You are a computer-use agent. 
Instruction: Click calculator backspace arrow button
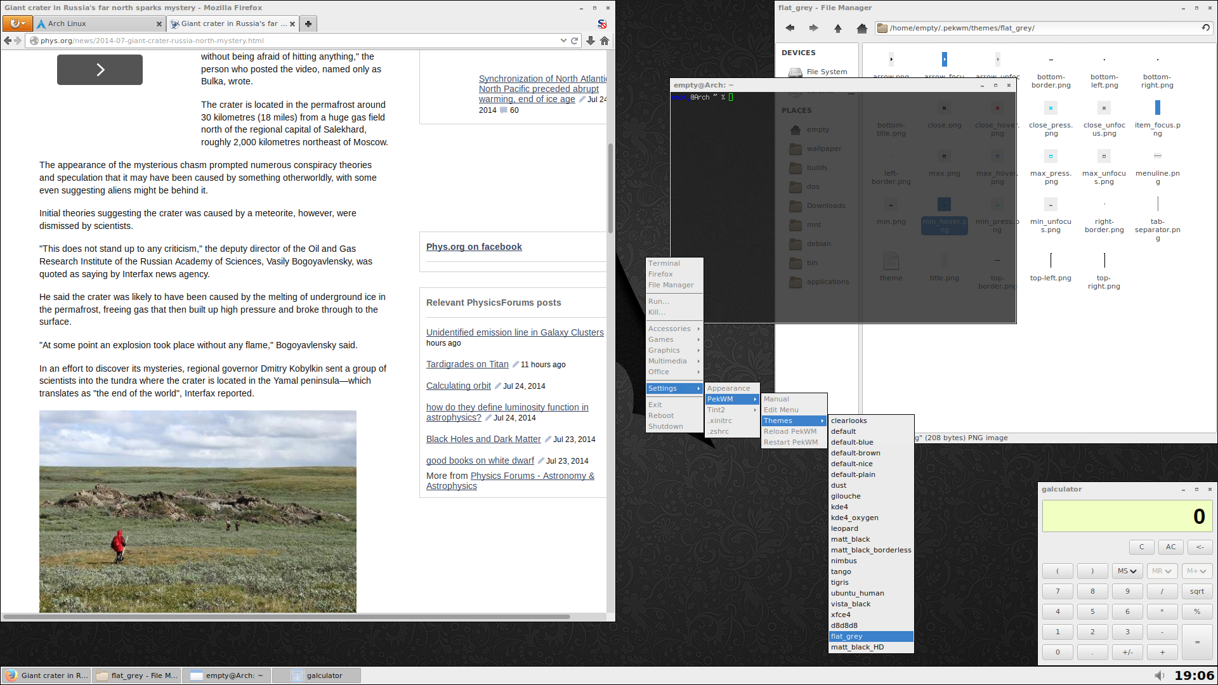(x=1200, y=547)
